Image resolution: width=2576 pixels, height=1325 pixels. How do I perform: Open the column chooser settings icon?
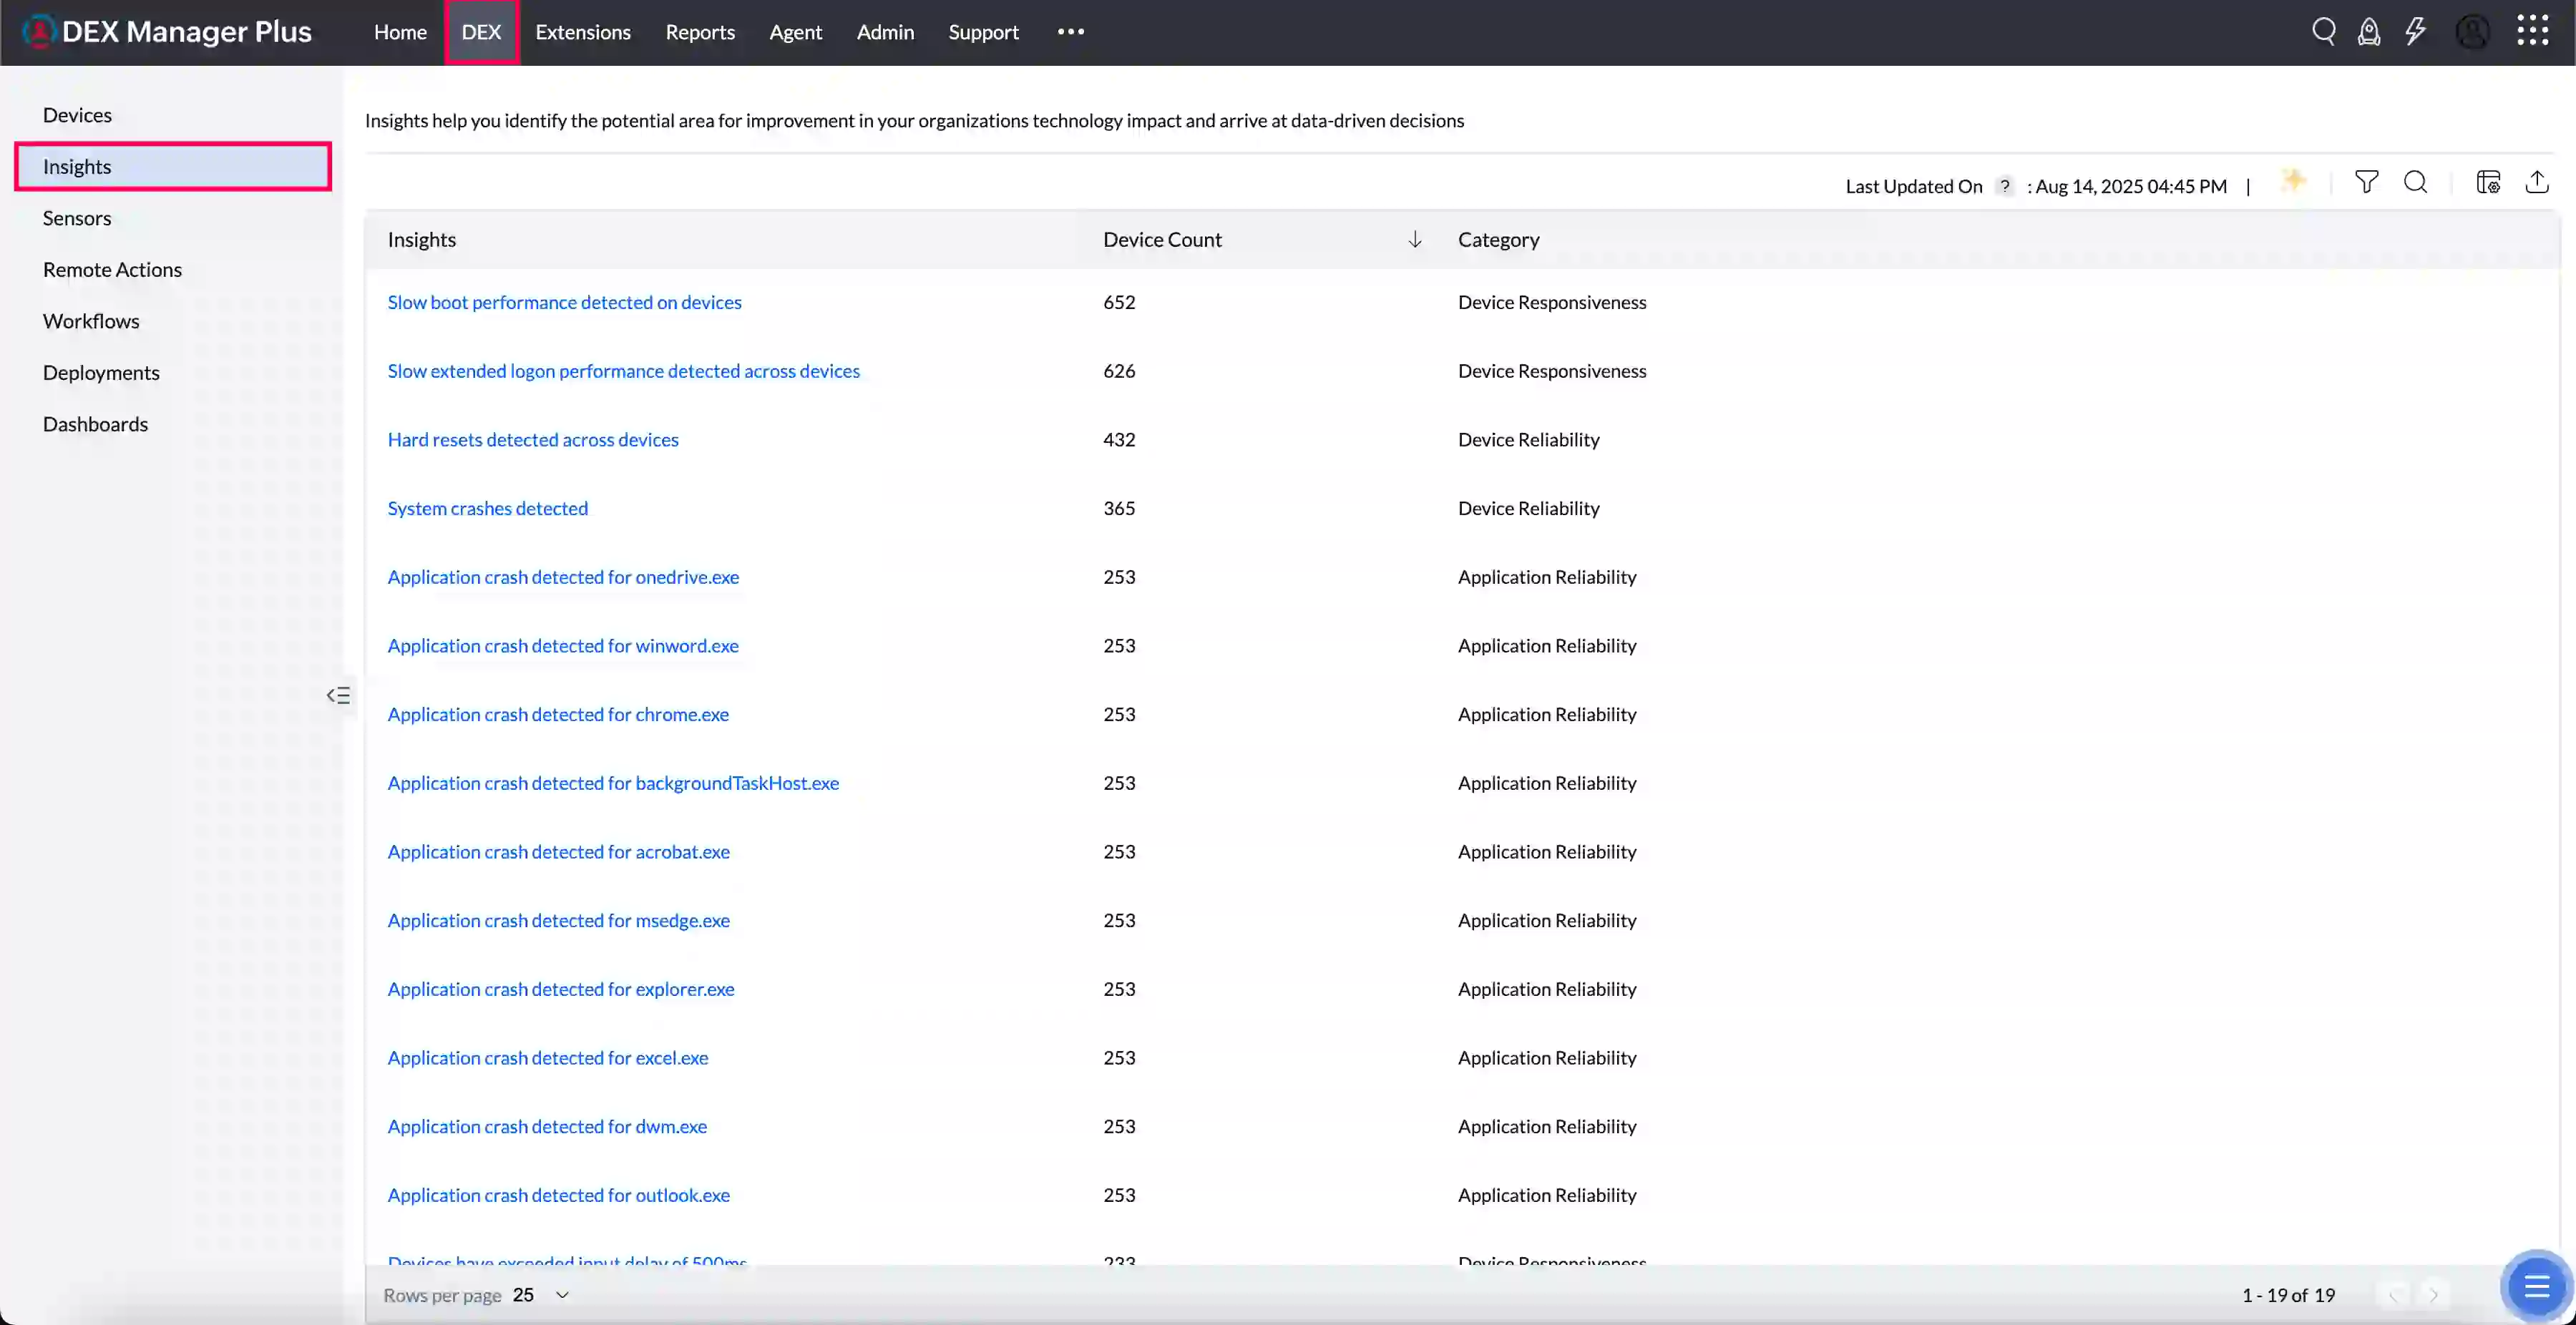point(2488,182)
